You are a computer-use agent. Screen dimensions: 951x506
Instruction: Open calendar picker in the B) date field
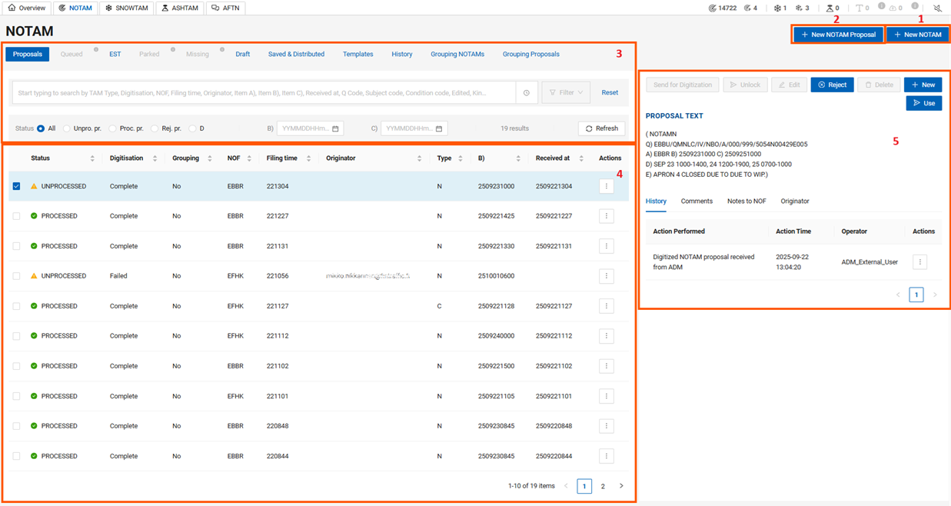pos(335,128)
